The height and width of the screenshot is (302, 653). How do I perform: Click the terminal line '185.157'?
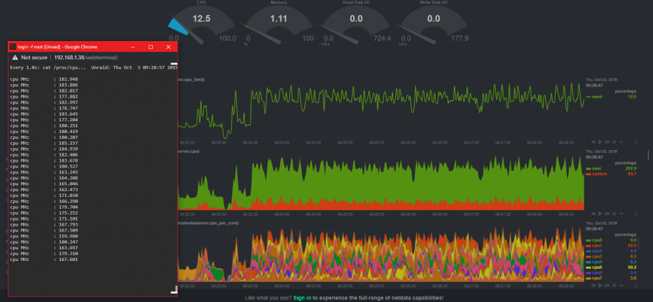click(x=44, y=143)
